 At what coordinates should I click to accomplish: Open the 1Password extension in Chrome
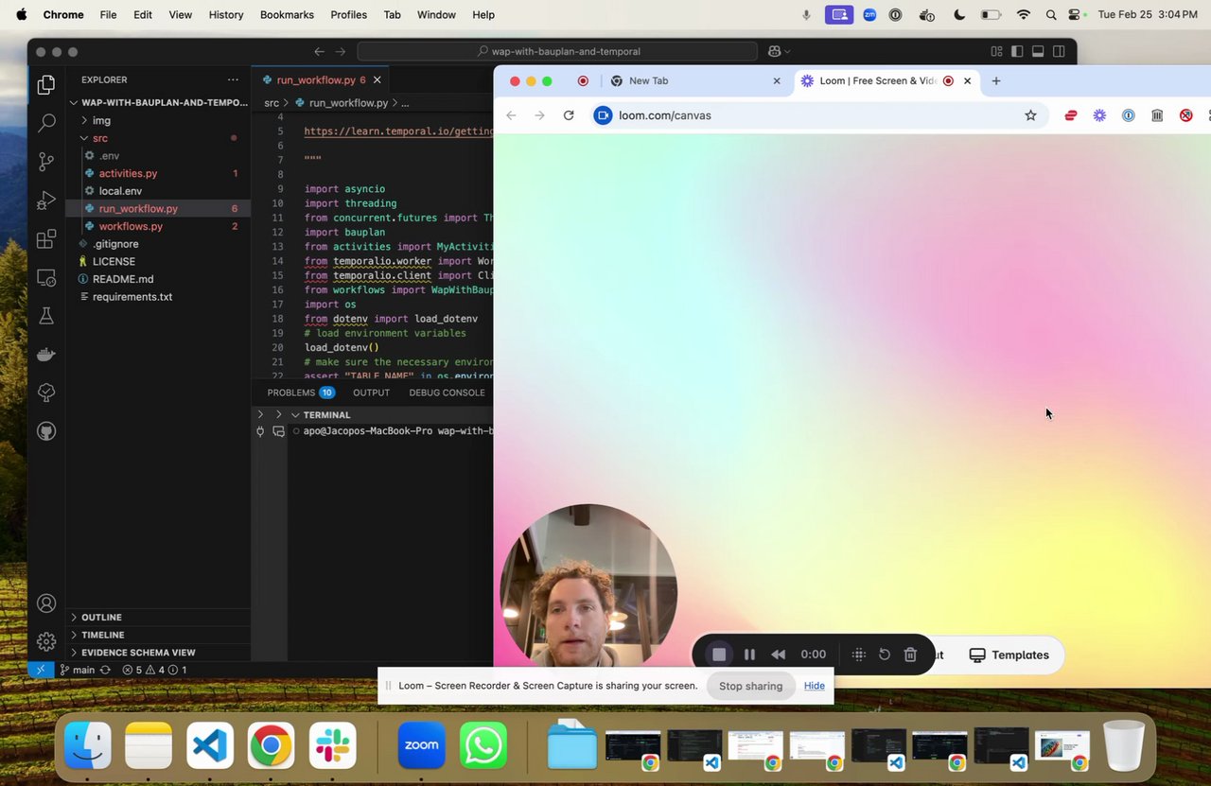click(1129, 115)
